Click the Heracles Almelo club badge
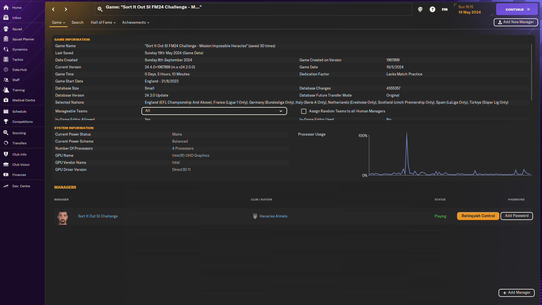 [x=255, y=216]
